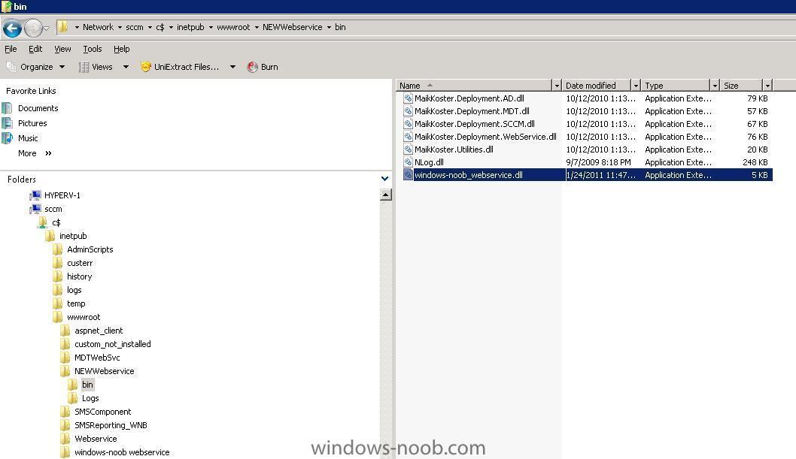Select HYPERV-1 computer in folder tree

point(62,195)
